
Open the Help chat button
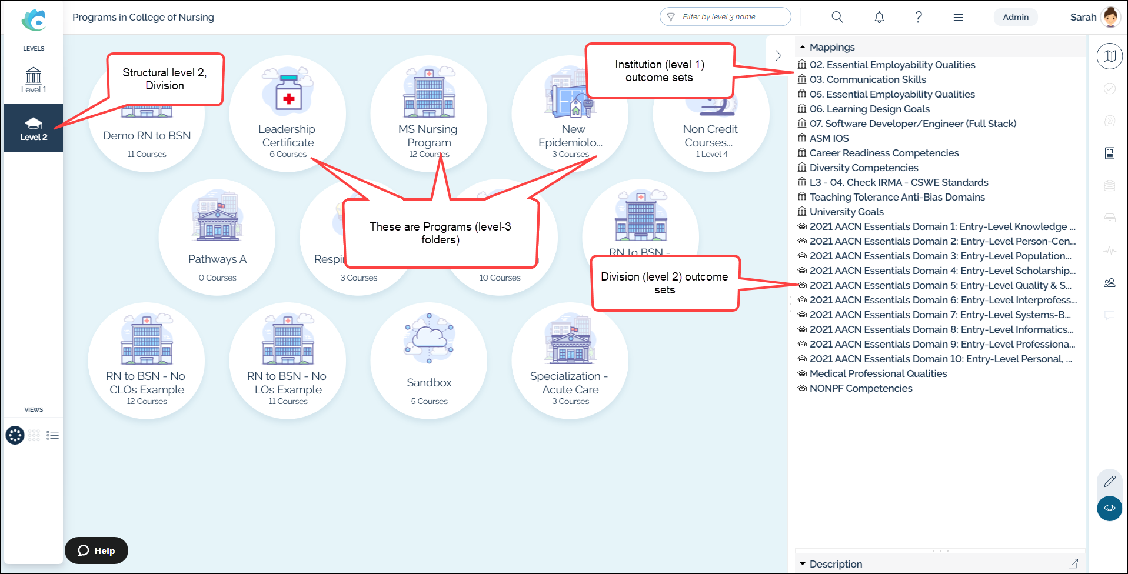(97, 550)
